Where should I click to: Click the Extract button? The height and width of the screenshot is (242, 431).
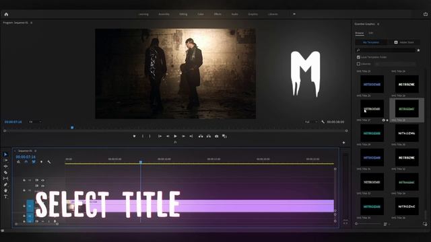[x=209, y=136]
